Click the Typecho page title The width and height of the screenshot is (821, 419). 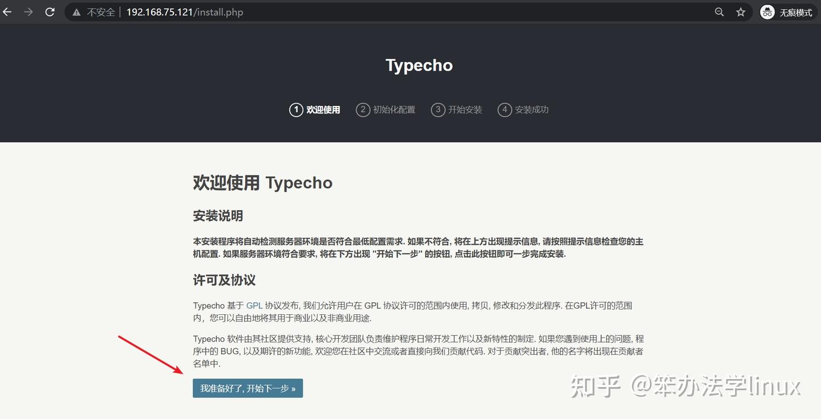[x=418, y=65]
